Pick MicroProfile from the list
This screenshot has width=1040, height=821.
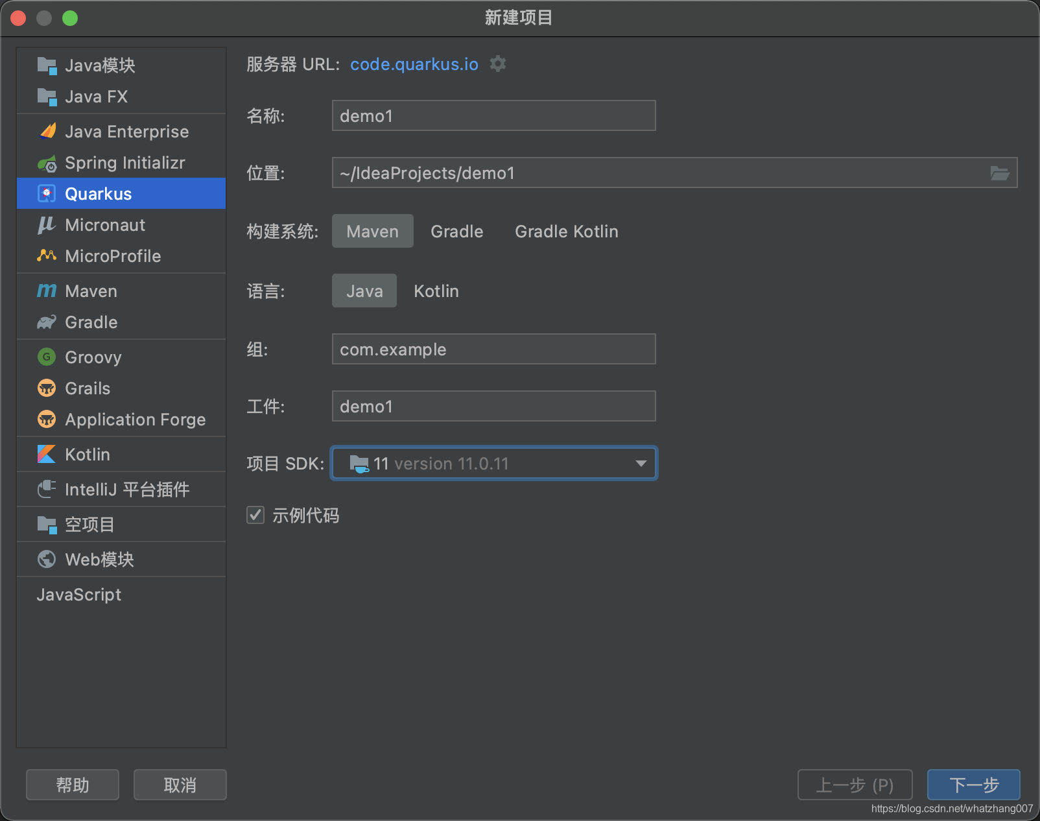[x=121, y=256]
